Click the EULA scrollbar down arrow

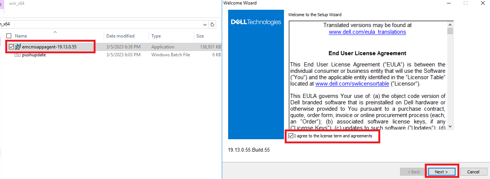450,126
